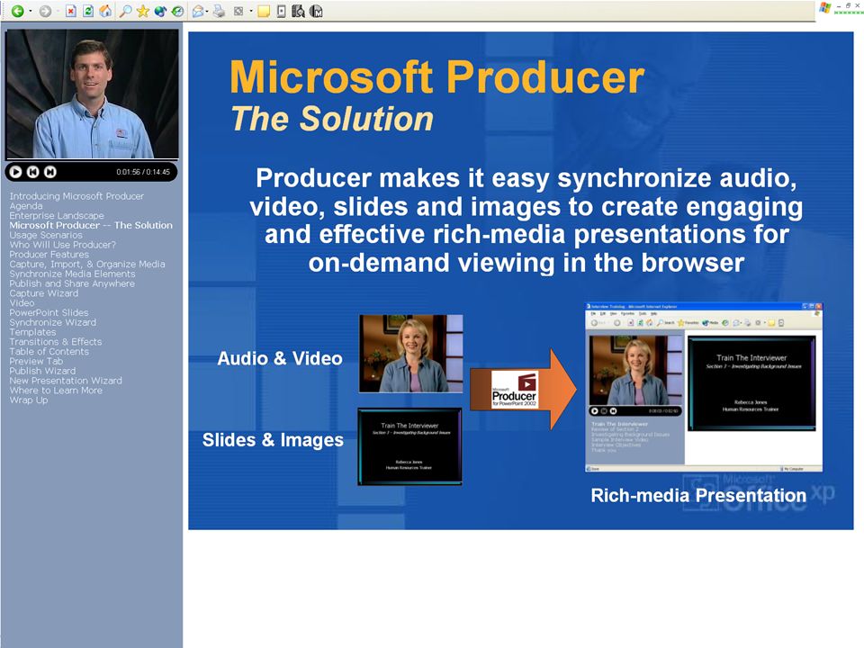Jump to the Preview Tab section
Screen dimensions: 864x648
click(x=36, y=361)
